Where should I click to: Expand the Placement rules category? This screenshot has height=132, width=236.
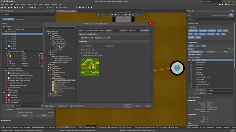pos(48,94)
